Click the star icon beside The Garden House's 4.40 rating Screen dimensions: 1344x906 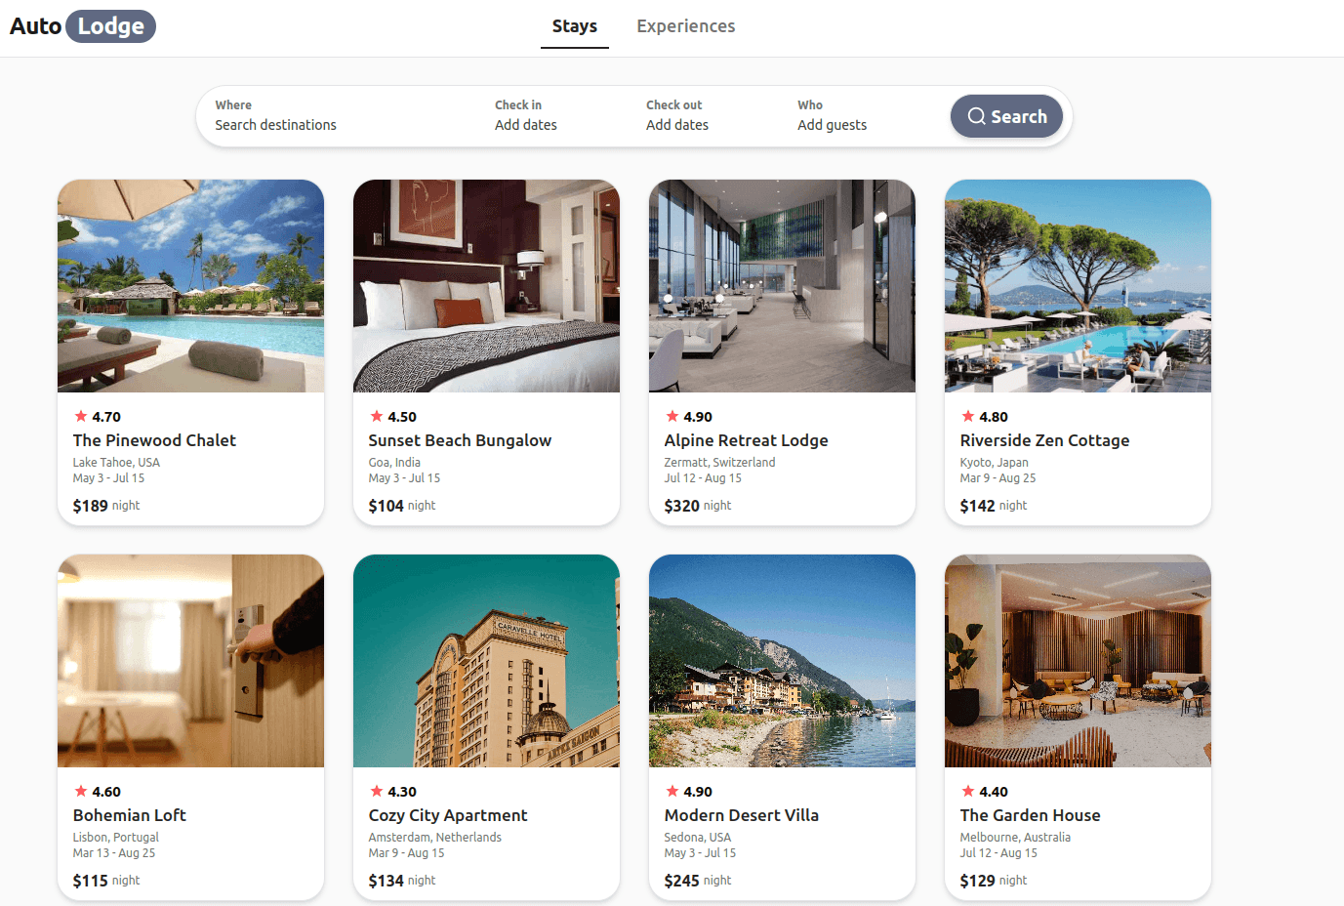pyautogui.click(x=968, y=791)
